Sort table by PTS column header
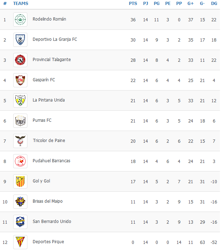 pyautogui.click(x=133, y=3)
